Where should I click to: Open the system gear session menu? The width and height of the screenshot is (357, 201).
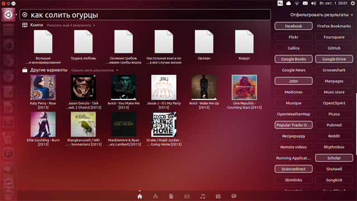click(353, 3)
